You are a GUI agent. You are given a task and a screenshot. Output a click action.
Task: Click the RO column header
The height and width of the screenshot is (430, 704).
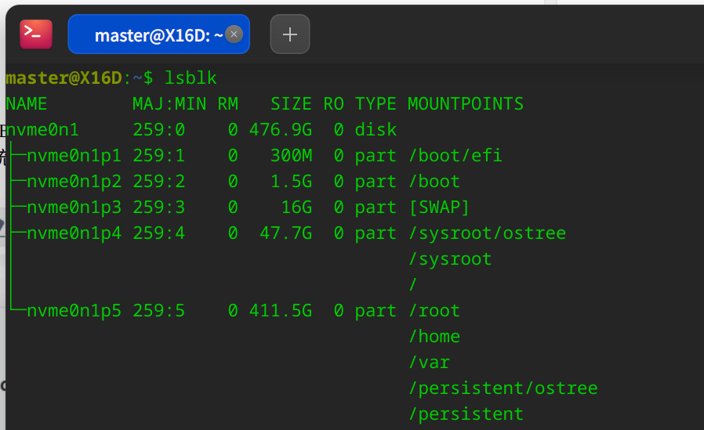[x=334, y=104]
